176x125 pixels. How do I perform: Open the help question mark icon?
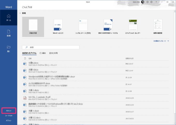156,2
